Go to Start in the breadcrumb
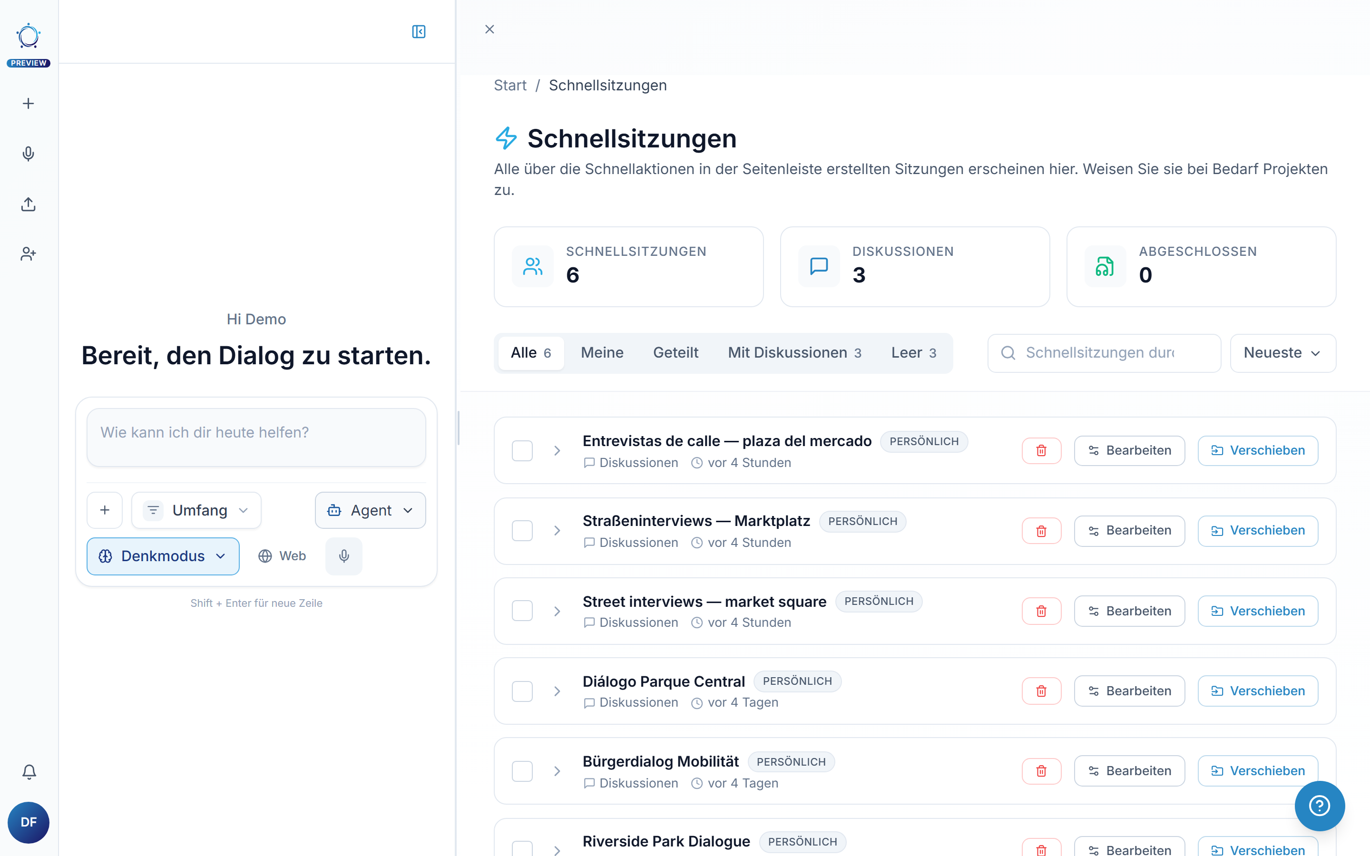Viewport: 1370px width, 856px height. [509, 85]
